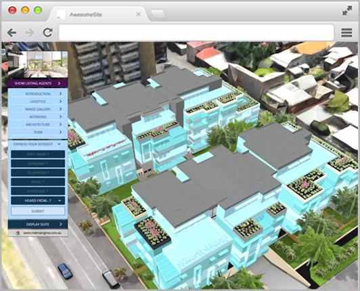Open the Heard From dropdown
The width and height of the screenshot is (360, 291).
click(x=38, y=200)
